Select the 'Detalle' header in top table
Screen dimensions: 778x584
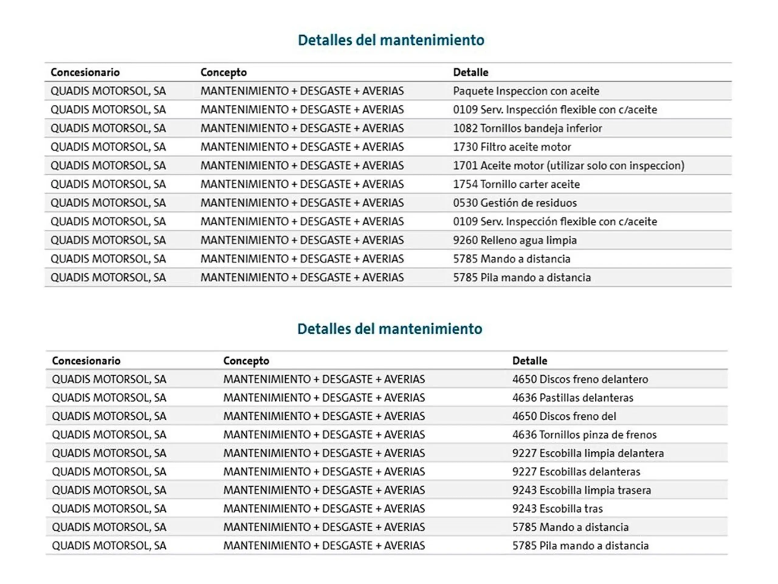click(x=470, y=72)
